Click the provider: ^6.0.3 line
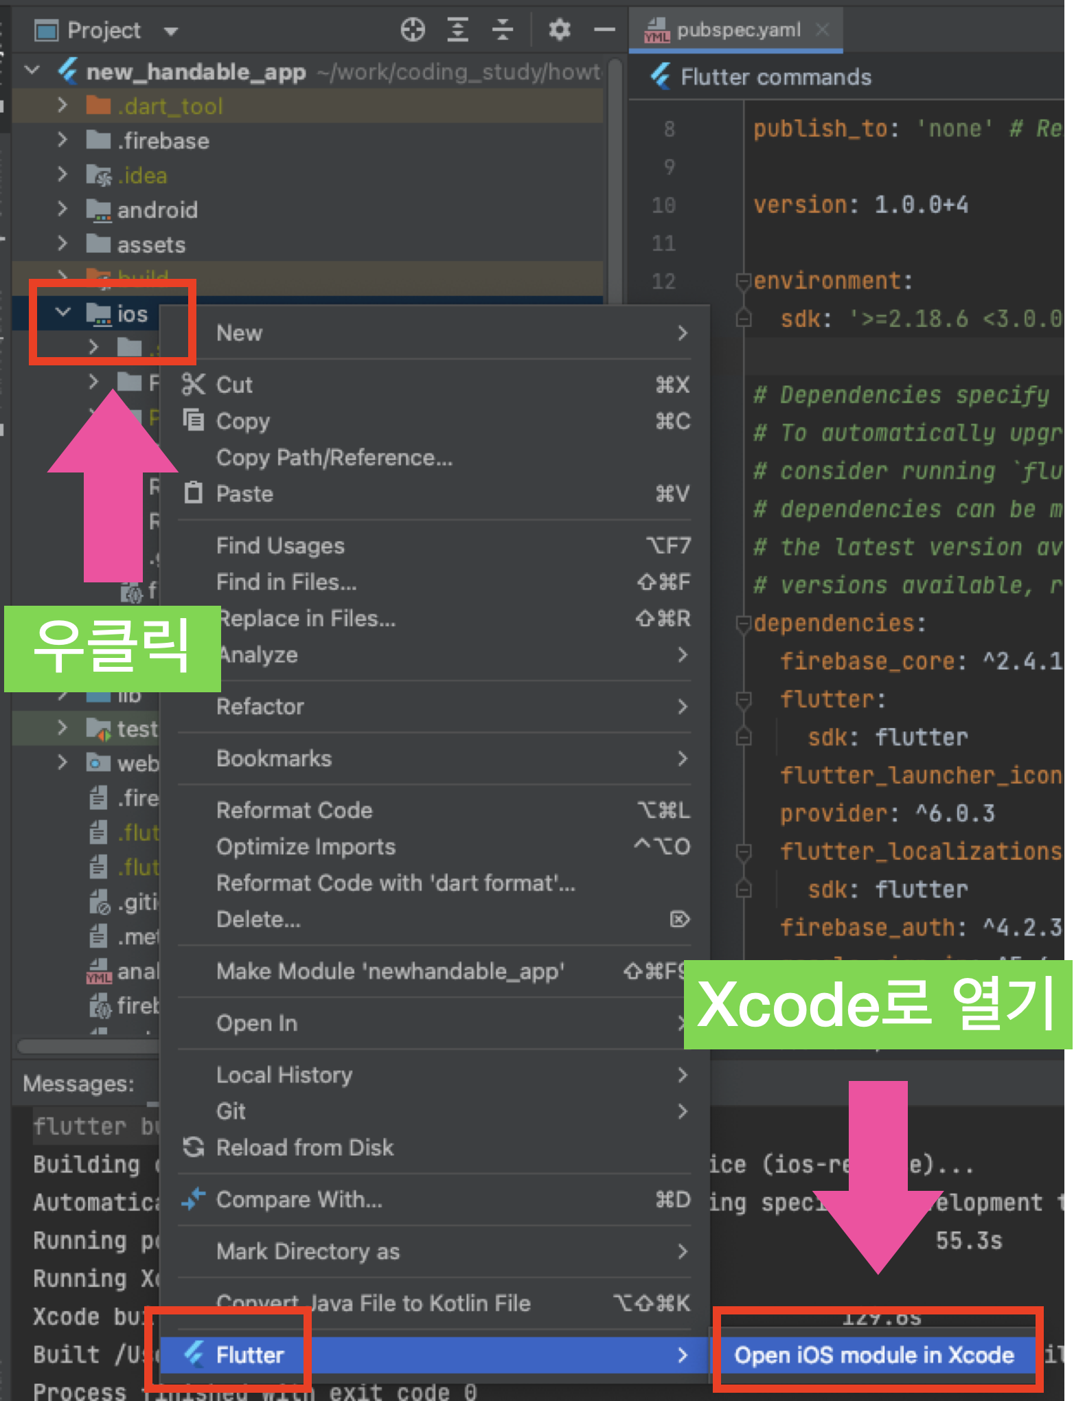Screen dimensions: 1074x1401 (x=887, y=814)
